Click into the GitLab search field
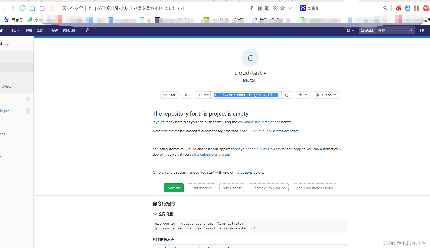The height and width of the screenshot is (248, 430). click(x=392, y=30)
